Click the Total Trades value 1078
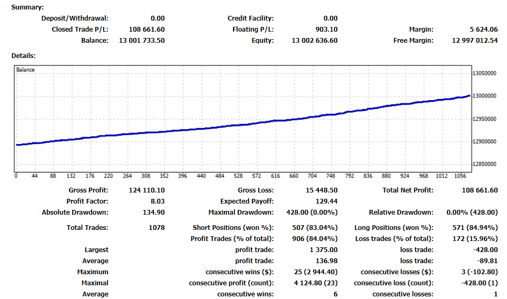 [157, 228]
